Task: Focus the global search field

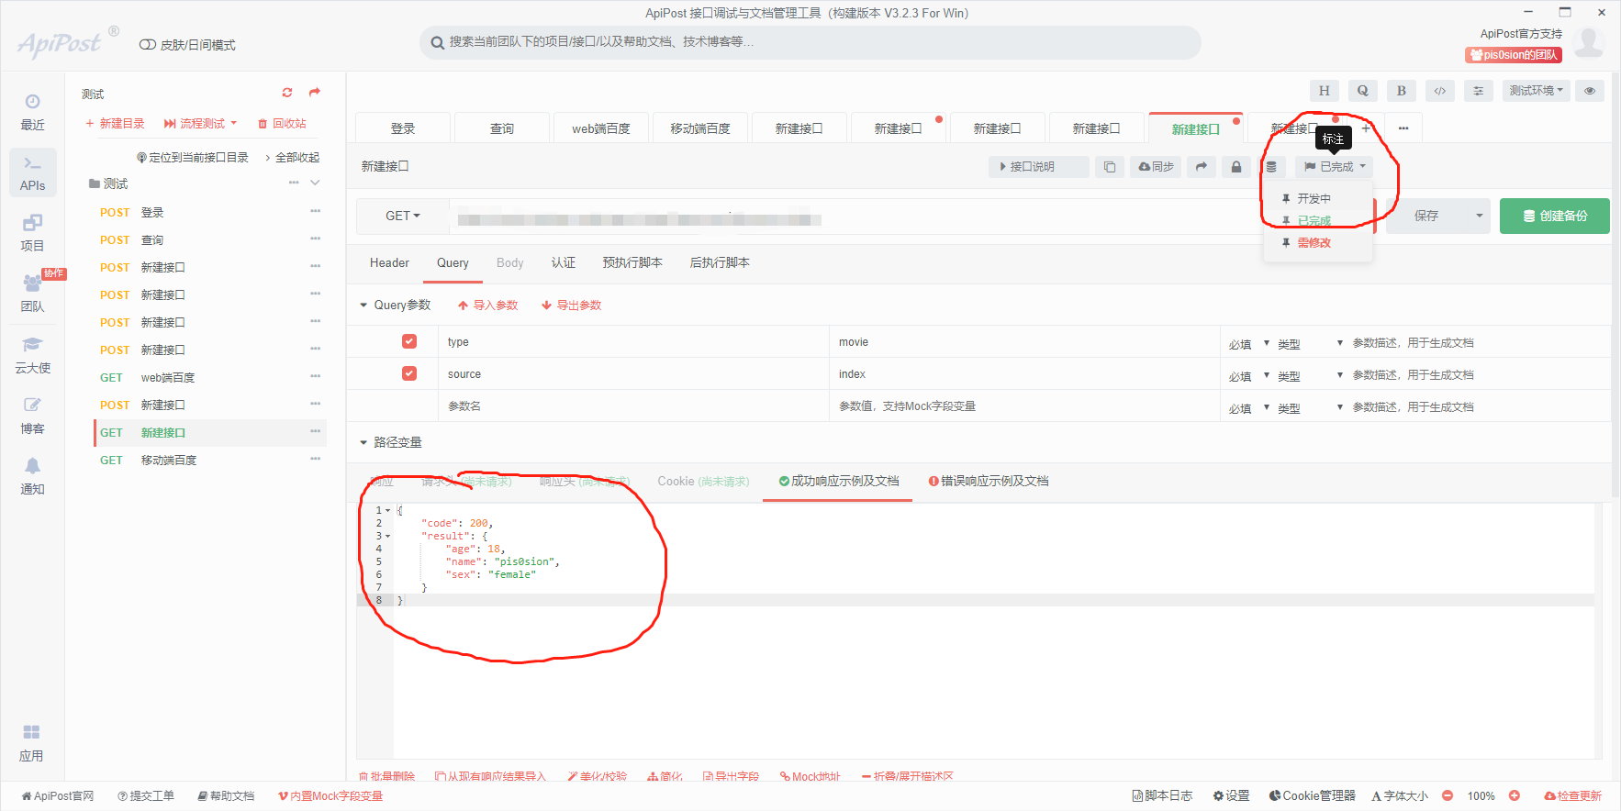Action: click(810, 42)
